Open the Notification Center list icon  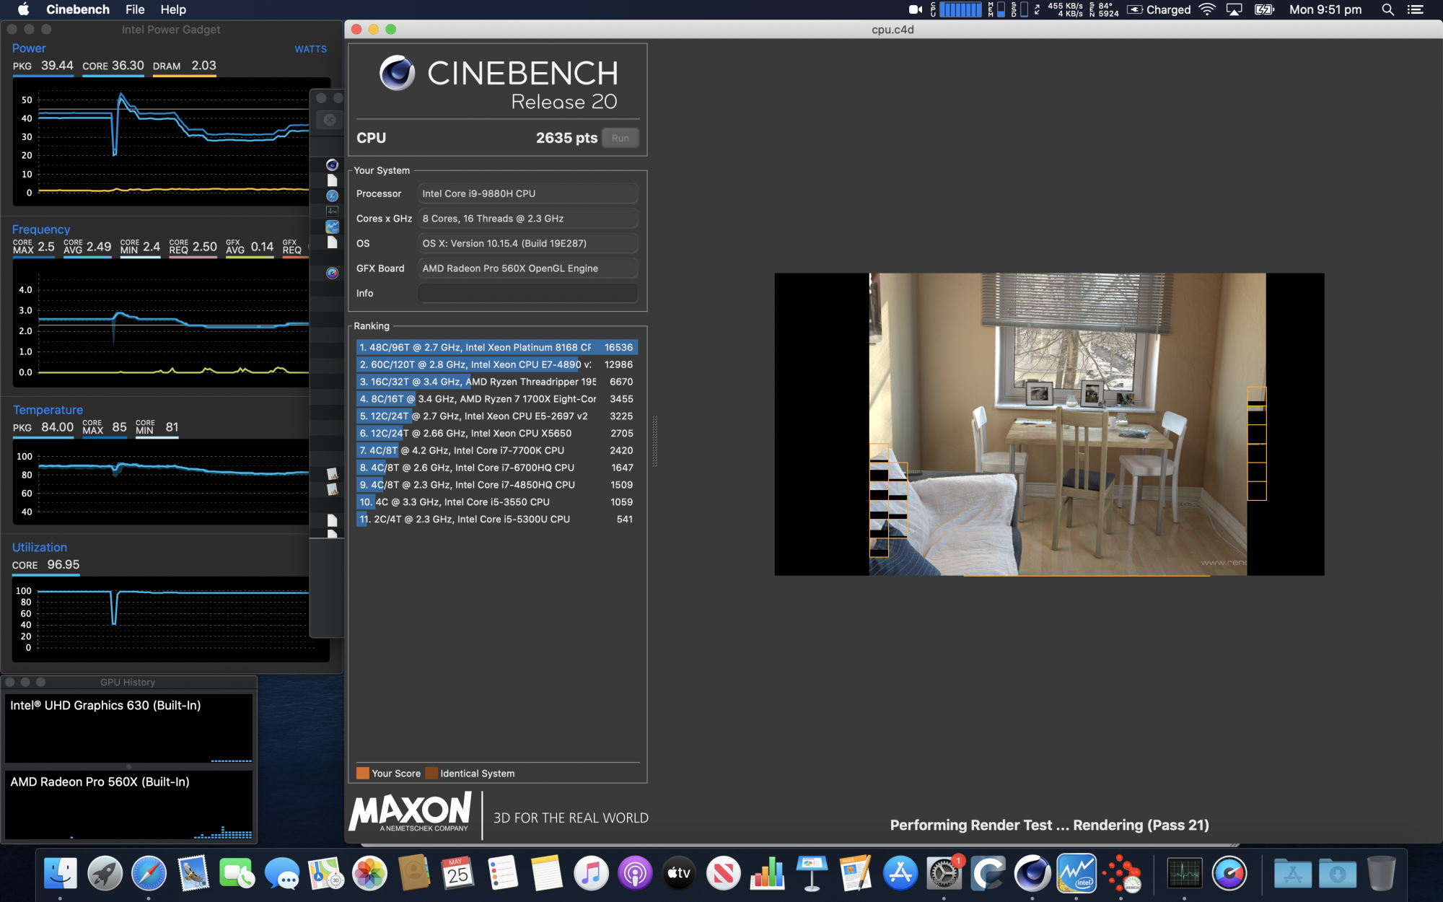click(1416, 9)
